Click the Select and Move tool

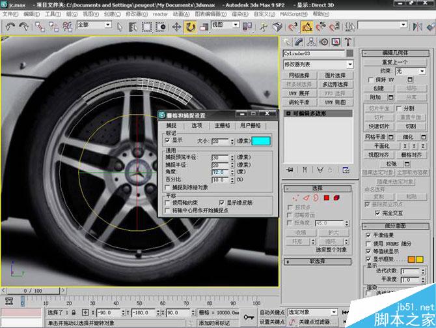pyautogui.click(x=176, y=27)
